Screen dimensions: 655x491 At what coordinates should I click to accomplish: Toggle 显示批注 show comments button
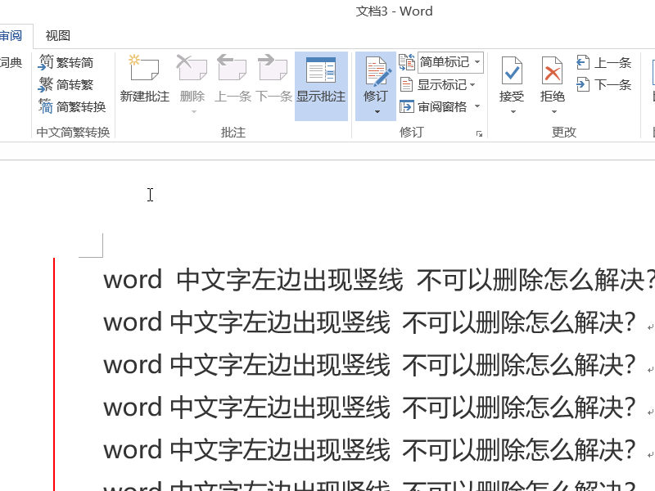(321, 87)
